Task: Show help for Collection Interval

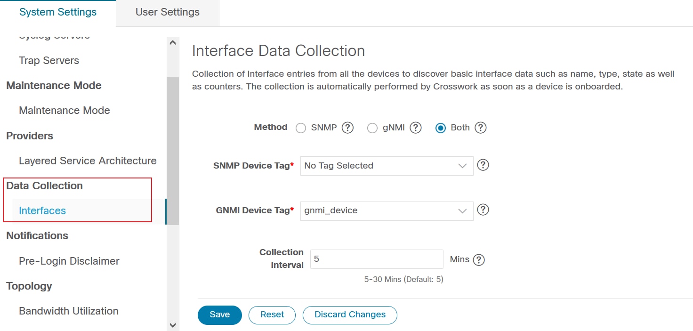Action: click(x=479, y=260)
